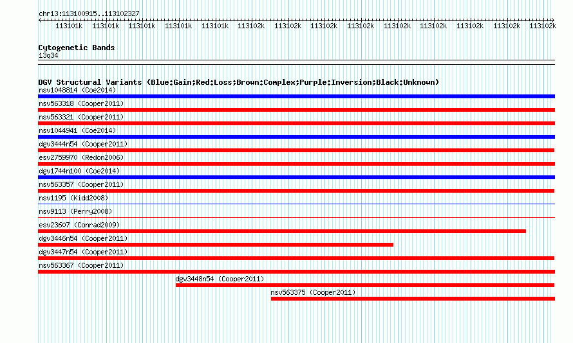
Task: Click the chr13:113100915..113102327 coordinates text
Action: (89, 13)
